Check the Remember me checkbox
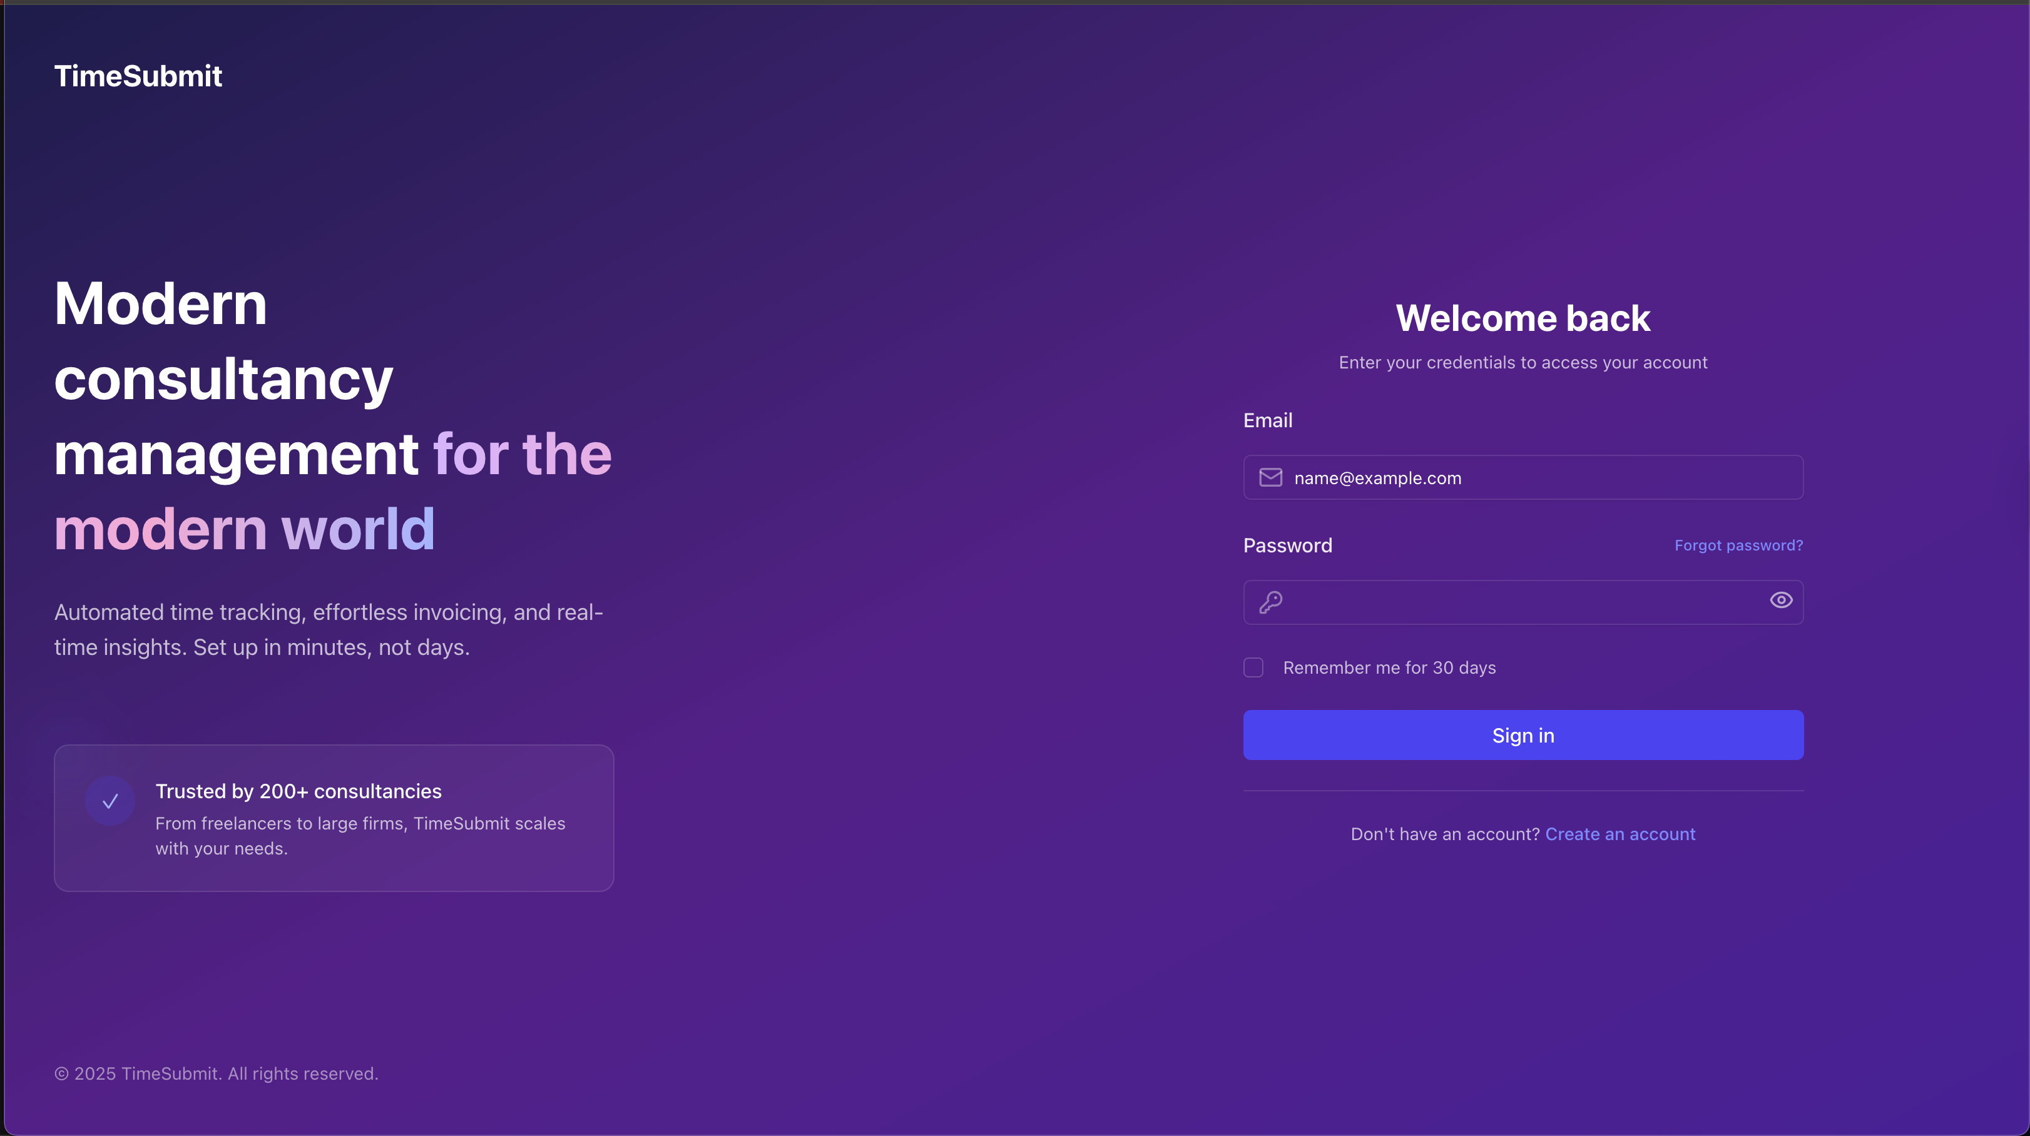 pos(1253,667)
